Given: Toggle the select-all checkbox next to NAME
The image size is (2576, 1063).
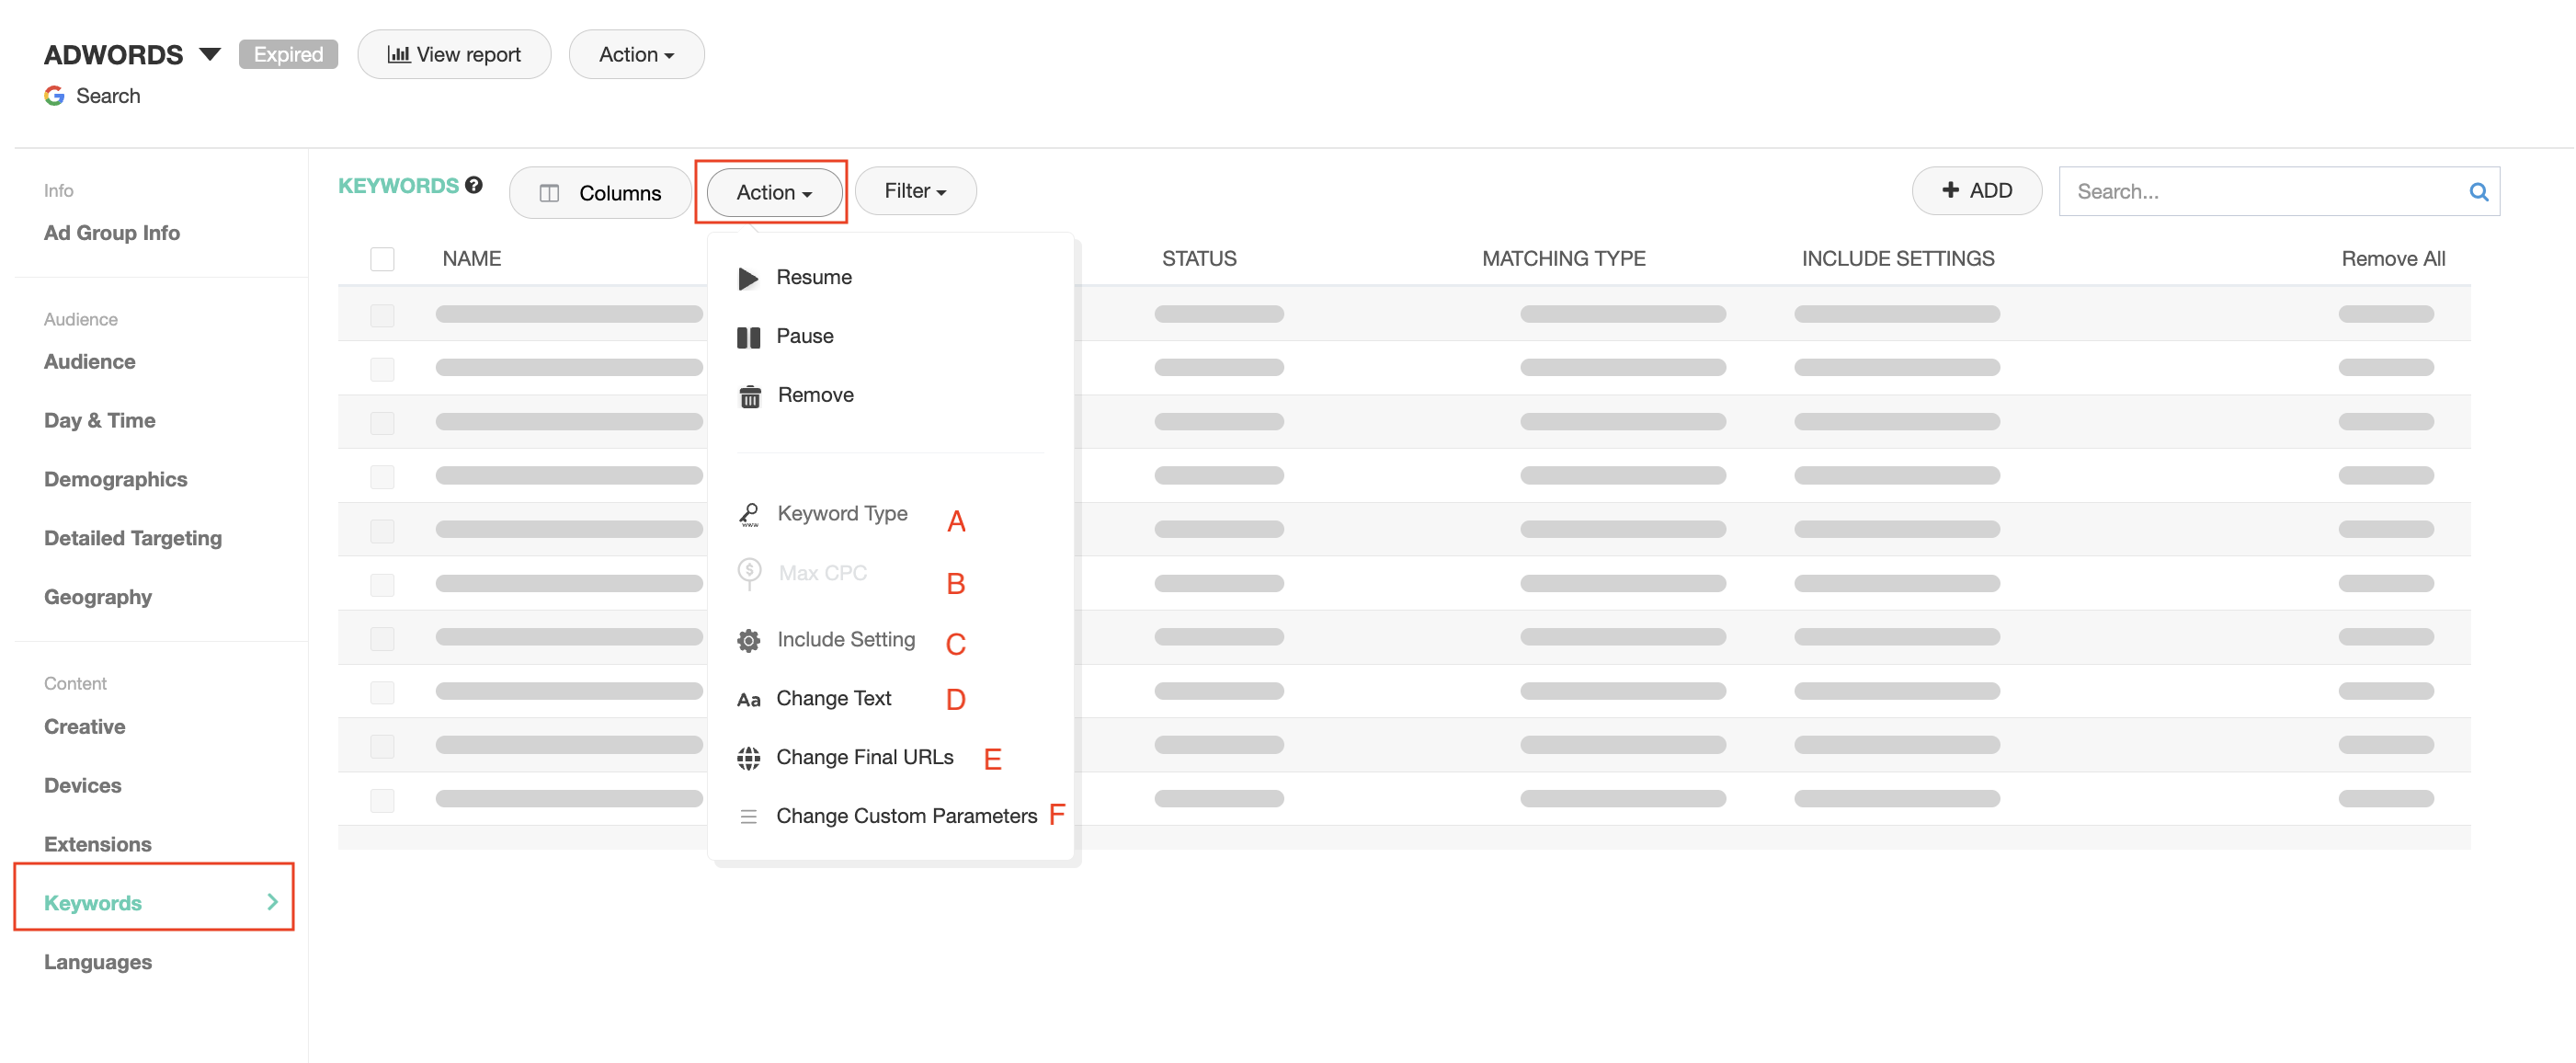Looking at the screenshot, I should 382,259.
